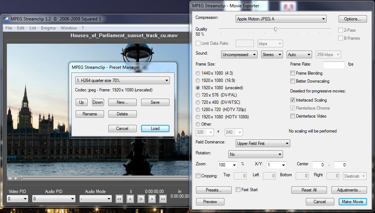
Task: Uncheck Interlaced Scaling checkbox
Action: 292,100
